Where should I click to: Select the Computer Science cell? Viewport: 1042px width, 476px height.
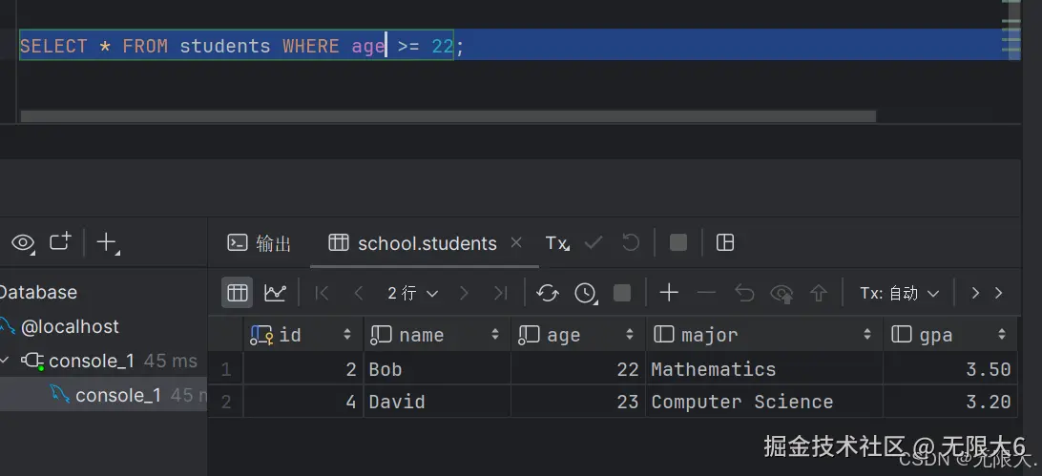(741, 402)
